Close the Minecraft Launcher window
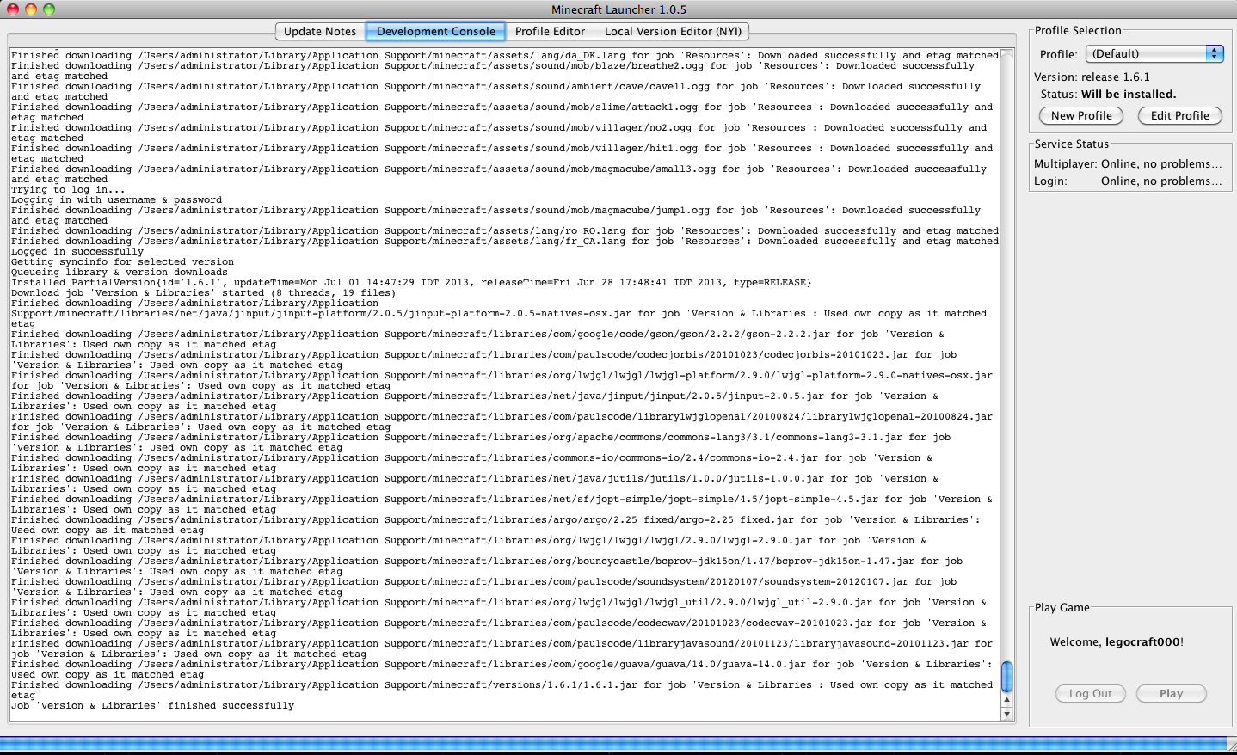The width and height of the screenshot is (1237, 755). point(13,9)
